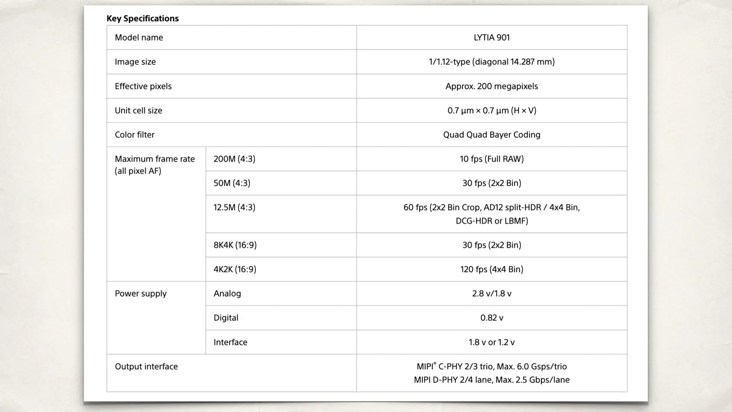Select the DCG-HDR or LBMF text line
732x412 pixels.
pyautogui.click(x=491, y=221)
